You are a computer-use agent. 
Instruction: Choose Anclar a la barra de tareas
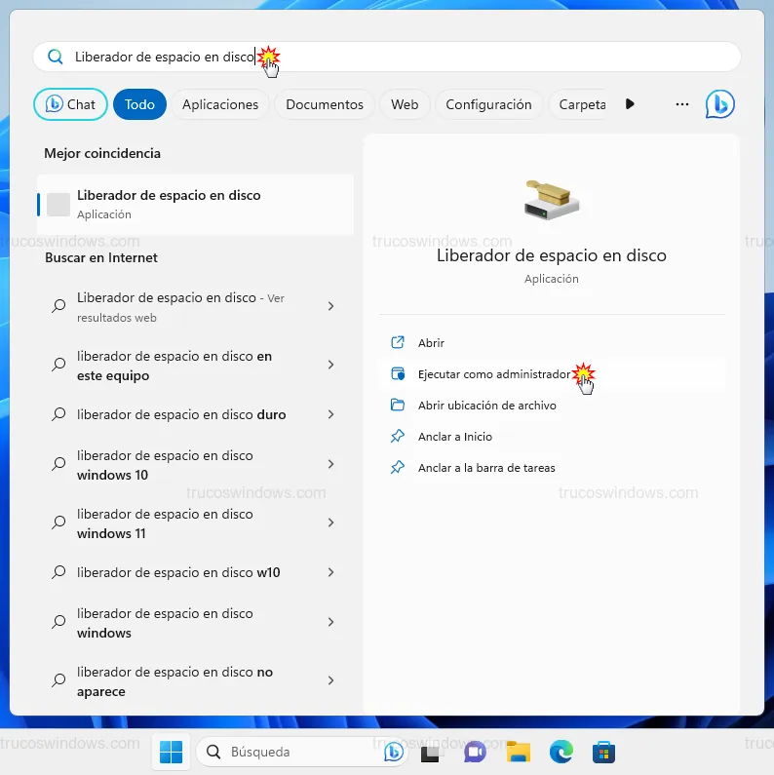click(486, 467)
